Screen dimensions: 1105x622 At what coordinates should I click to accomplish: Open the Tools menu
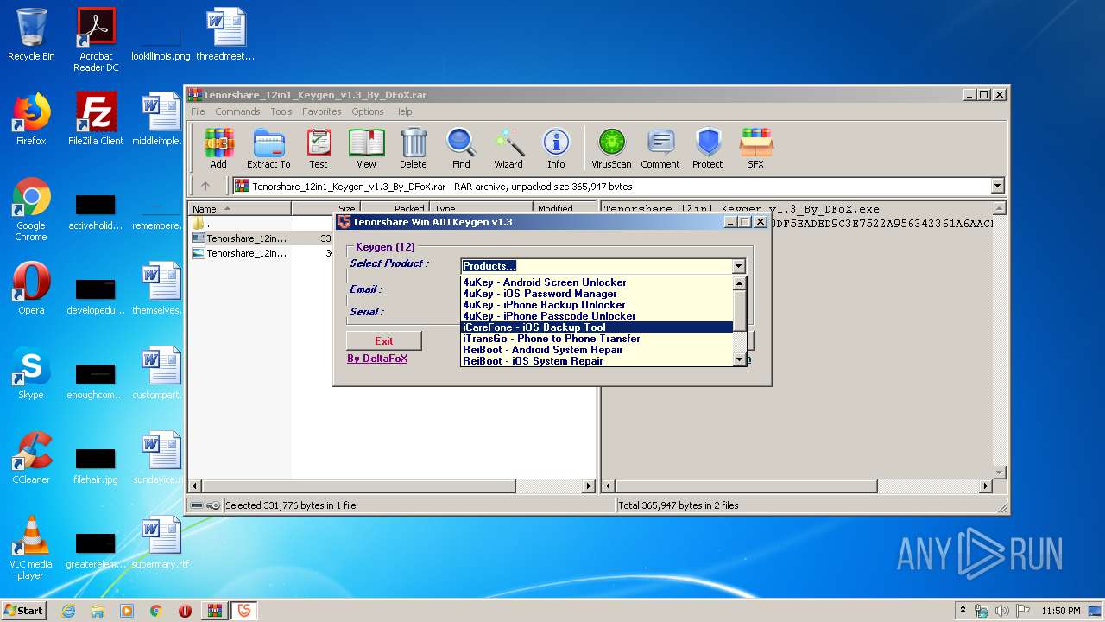click(x=281, y=111)
